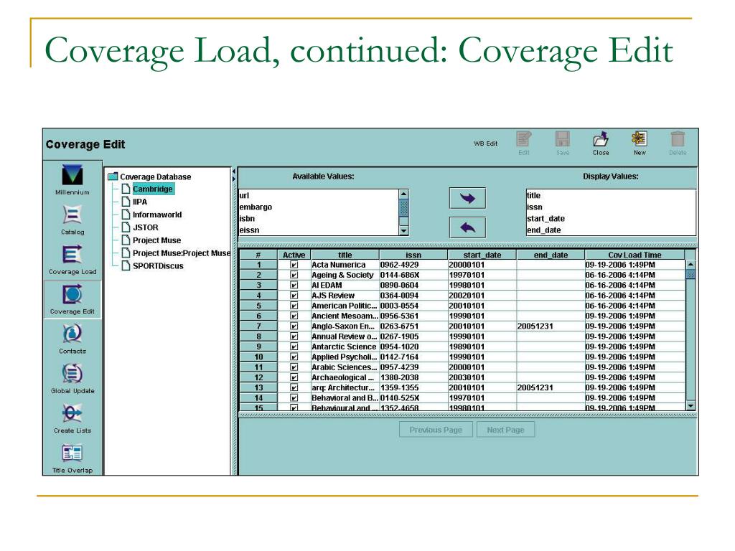This screenshot has width=735, height=551.
Task: Click the Delete trash toolbar icon
Action: click(x=678, y=139)
